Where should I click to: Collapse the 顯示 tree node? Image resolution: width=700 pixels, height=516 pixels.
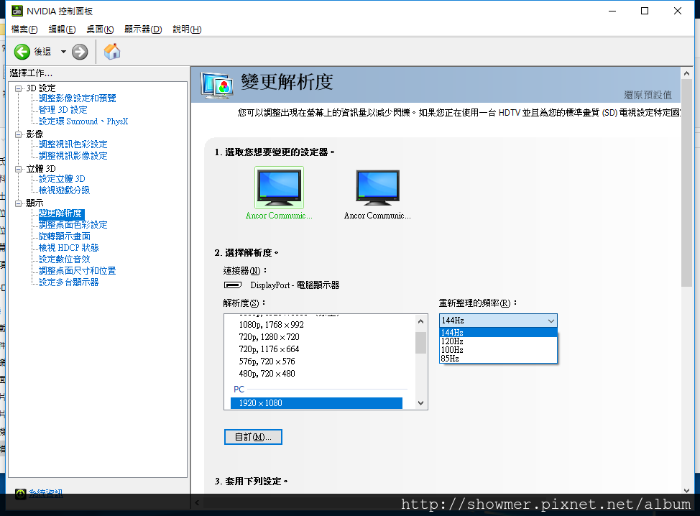18,203
